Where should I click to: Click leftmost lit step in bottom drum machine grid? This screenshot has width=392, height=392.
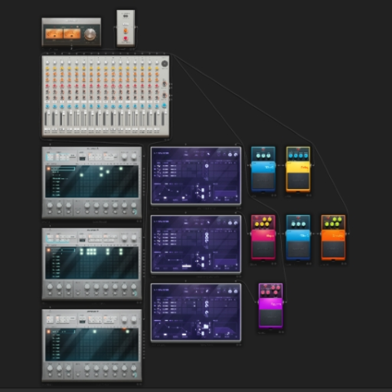tap(95, 331)
